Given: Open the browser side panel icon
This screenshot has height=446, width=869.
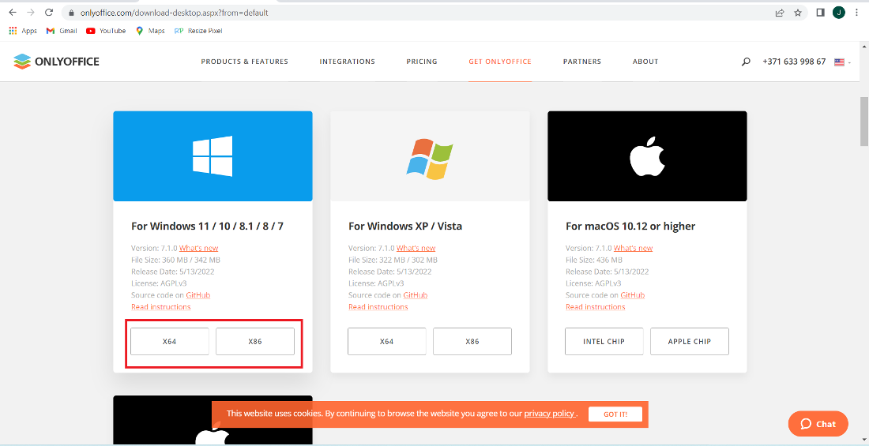Looking at the screenshot, I should click(x=821, y=13).
